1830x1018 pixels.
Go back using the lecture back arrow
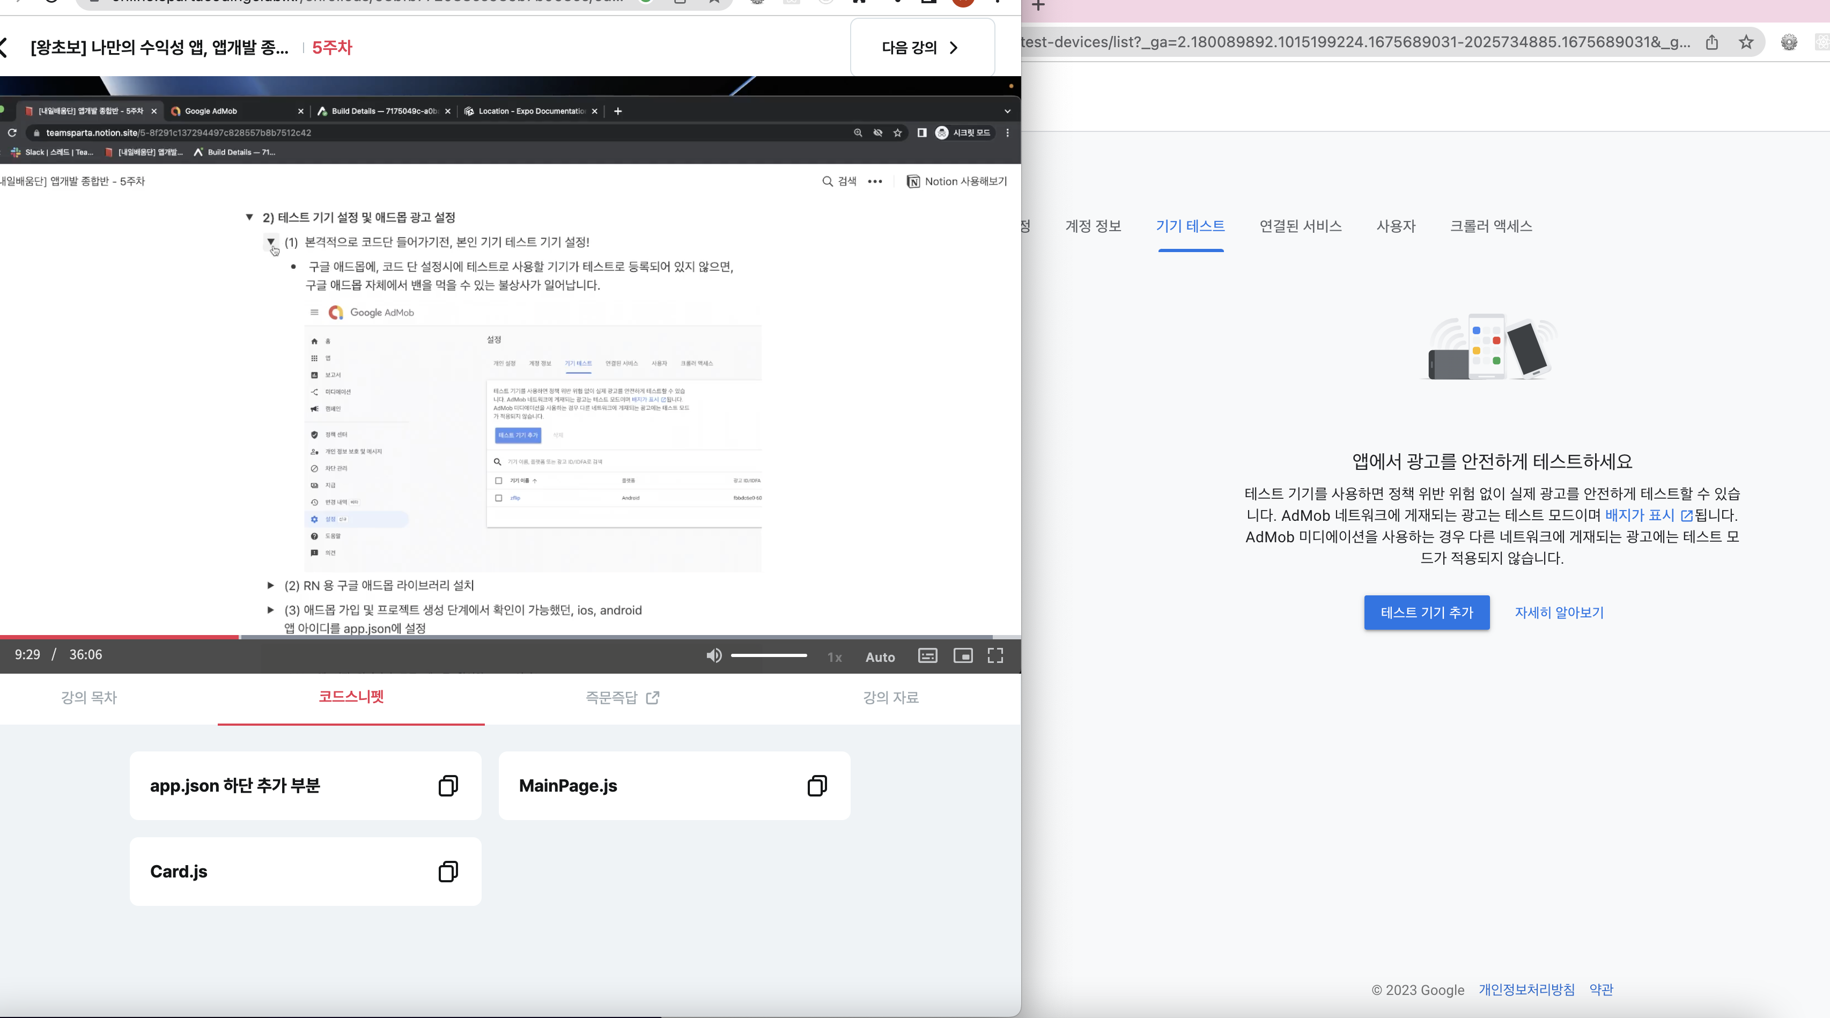tap(4, 48)
